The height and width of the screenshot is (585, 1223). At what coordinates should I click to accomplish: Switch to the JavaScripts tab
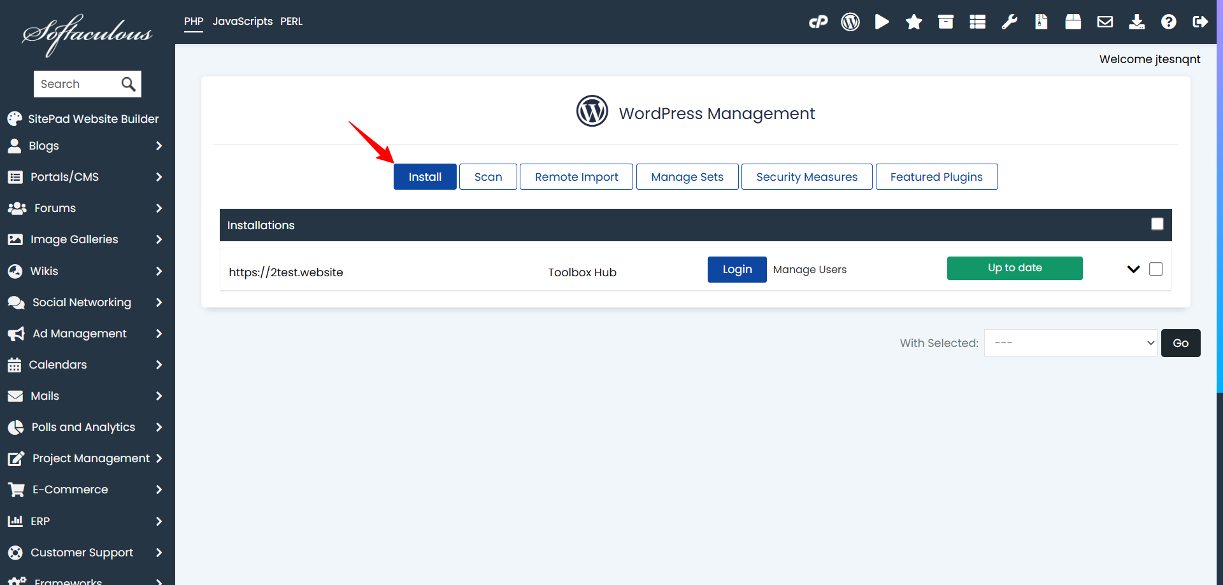[243, 22]
